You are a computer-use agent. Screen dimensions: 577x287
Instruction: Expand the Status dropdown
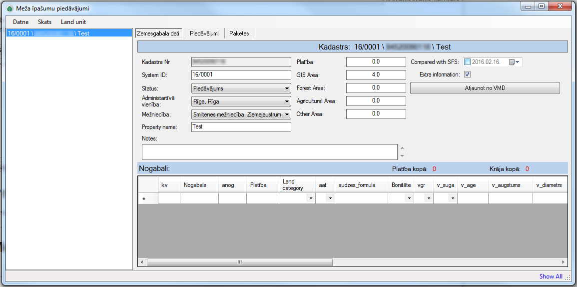point(287,88)
